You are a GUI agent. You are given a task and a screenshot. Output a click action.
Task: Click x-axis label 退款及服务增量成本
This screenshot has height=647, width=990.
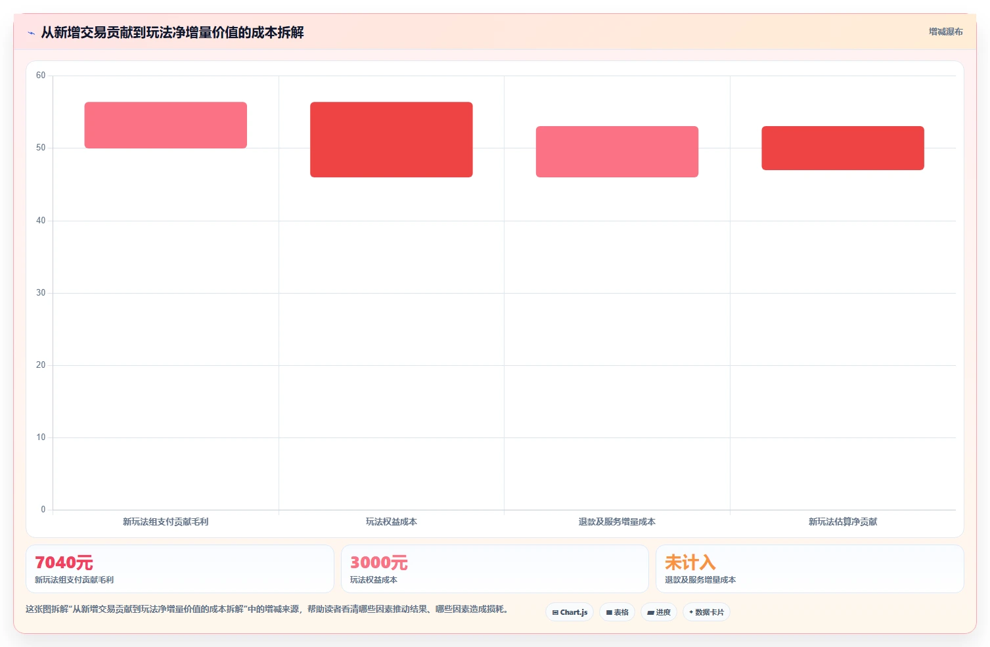click(617, 522)
